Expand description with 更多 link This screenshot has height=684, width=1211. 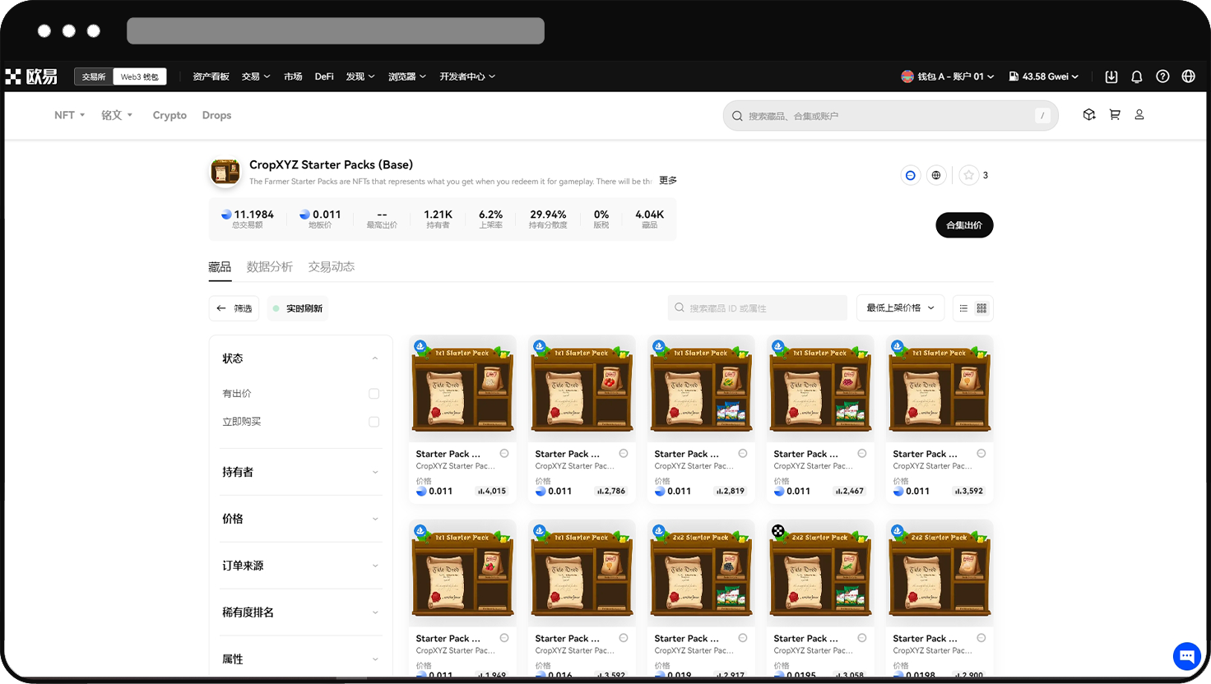click(x=668, y=181)
